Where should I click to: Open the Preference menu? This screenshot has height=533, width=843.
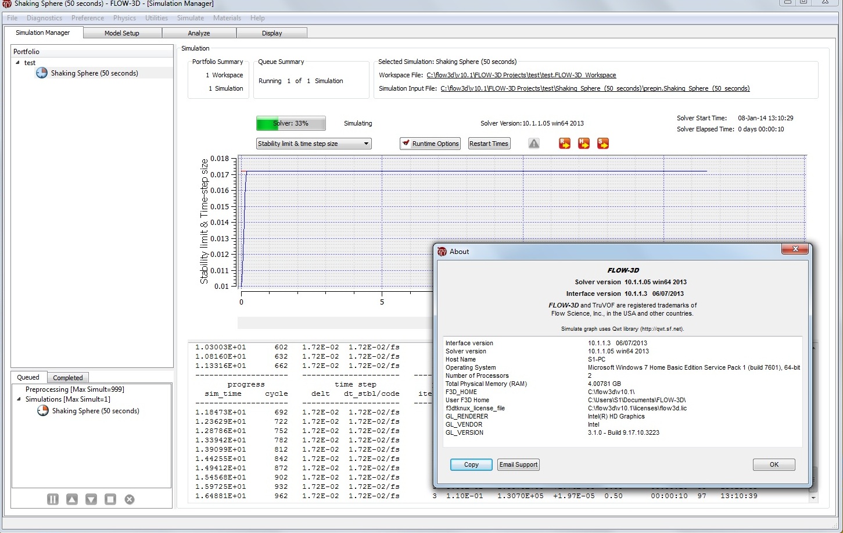coord(88,18)
